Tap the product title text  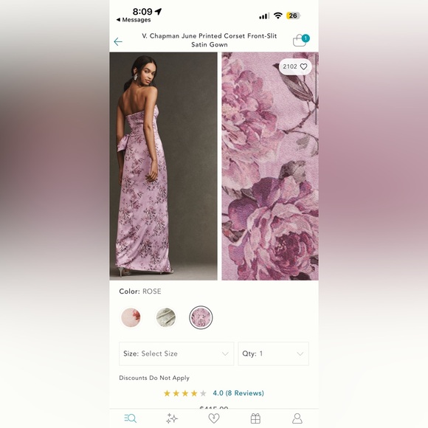pyautogui.click(x=210, y=40)
